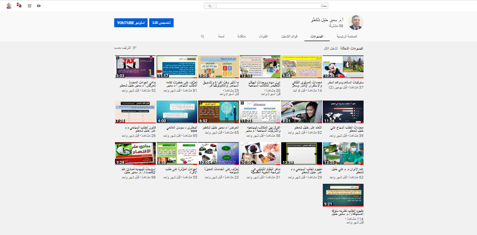
Task: Click inside the بحث search input field
Action: (x=272, y=6)
